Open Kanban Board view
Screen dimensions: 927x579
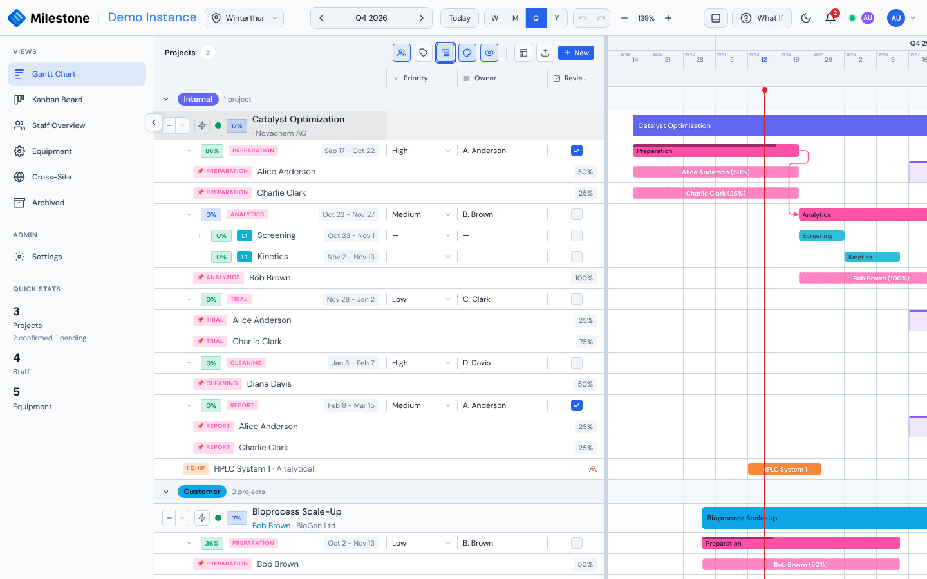(77, 100)
